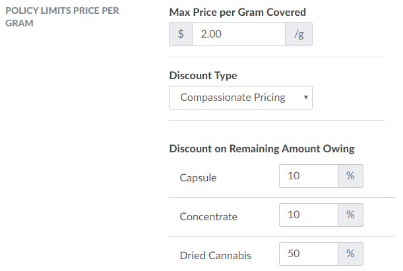This screenshot has height=271, width=403.
Task: Click the divider between Capsule and Concentrate
Action: point(277,197)
